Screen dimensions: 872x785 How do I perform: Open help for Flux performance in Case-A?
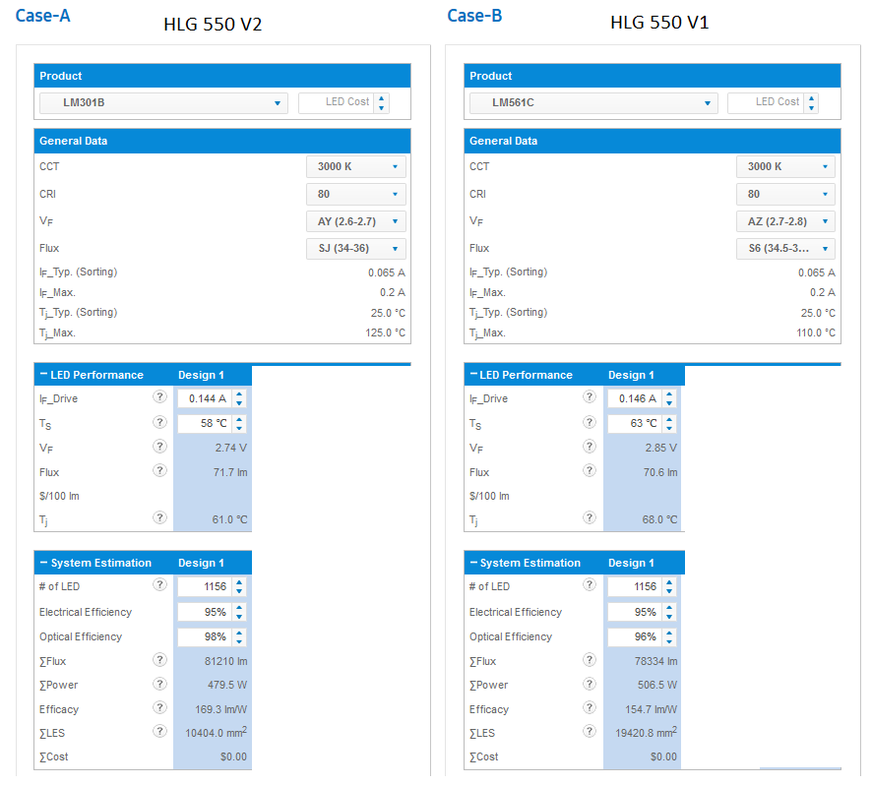click(x=159, y=471)
